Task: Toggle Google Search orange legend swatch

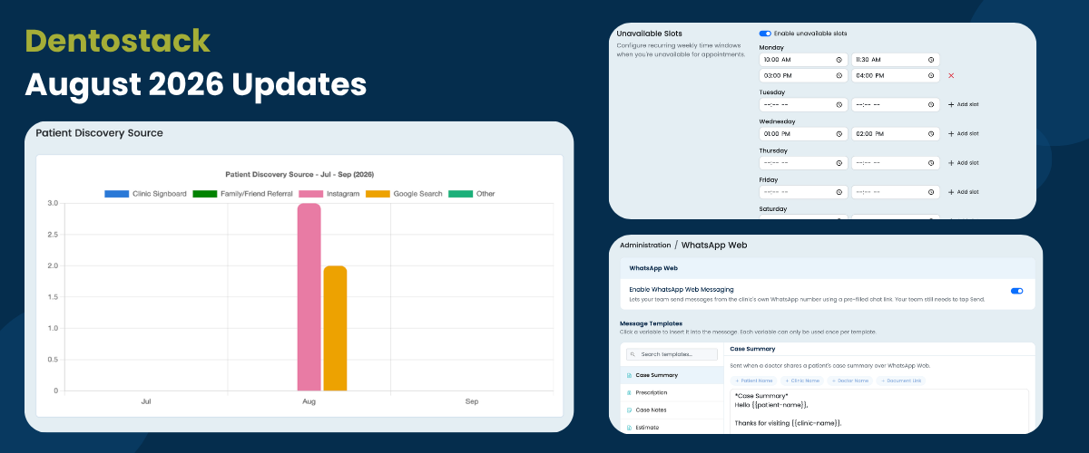Action: [x=378, y=193]
